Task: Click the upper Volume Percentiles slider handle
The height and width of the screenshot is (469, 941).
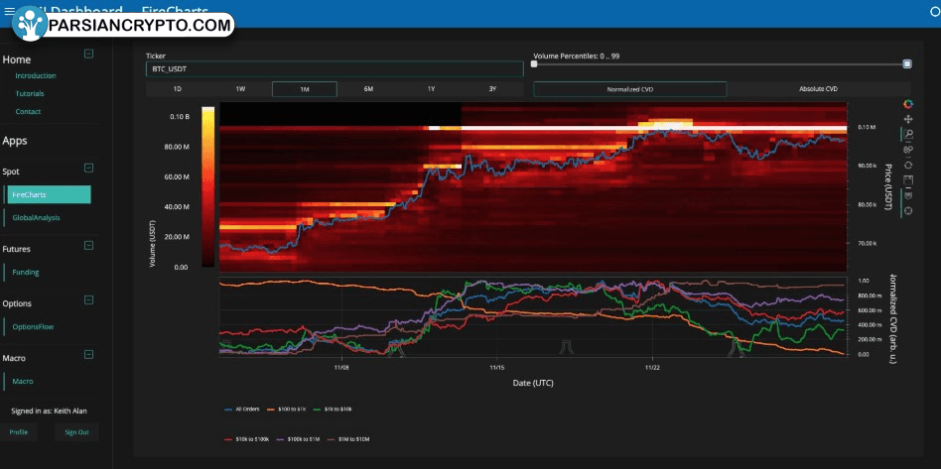Action: (907, 64)
